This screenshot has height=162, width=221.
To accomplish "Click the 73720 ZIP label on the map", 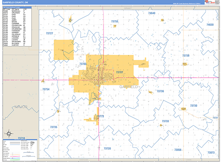I will [x=107, y=148].
